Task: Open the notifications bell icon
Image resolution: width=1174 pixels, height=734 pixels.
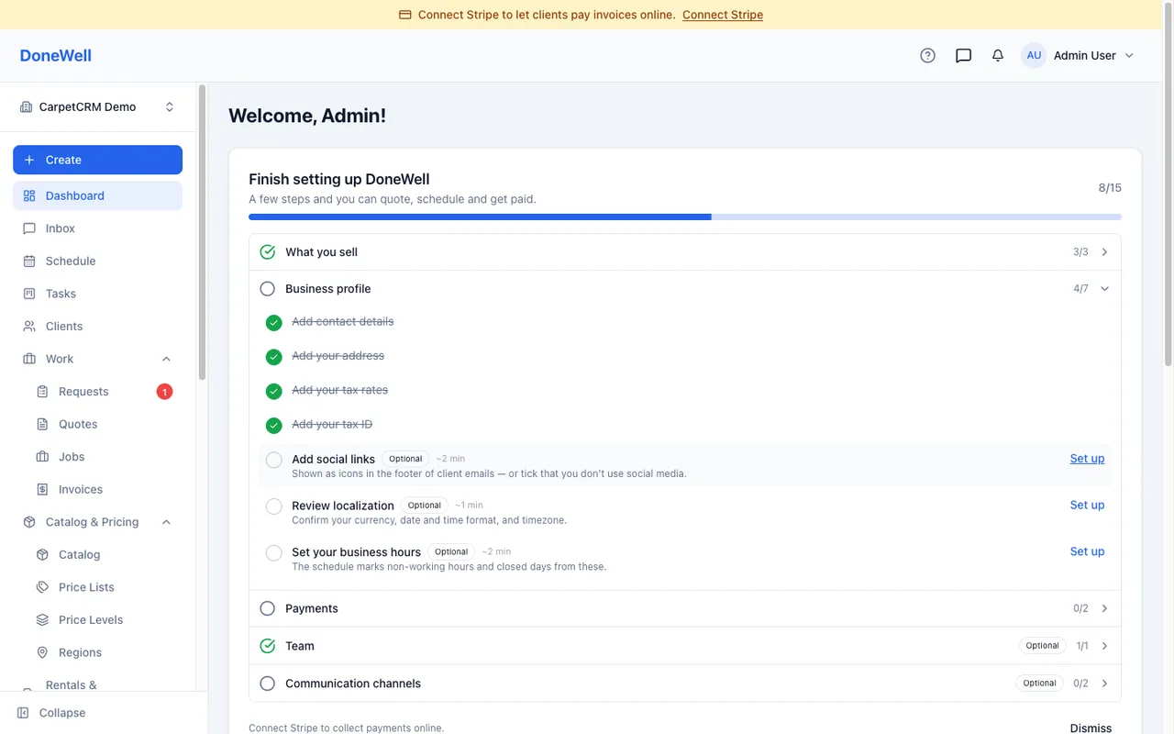Action: click(998, 55)
